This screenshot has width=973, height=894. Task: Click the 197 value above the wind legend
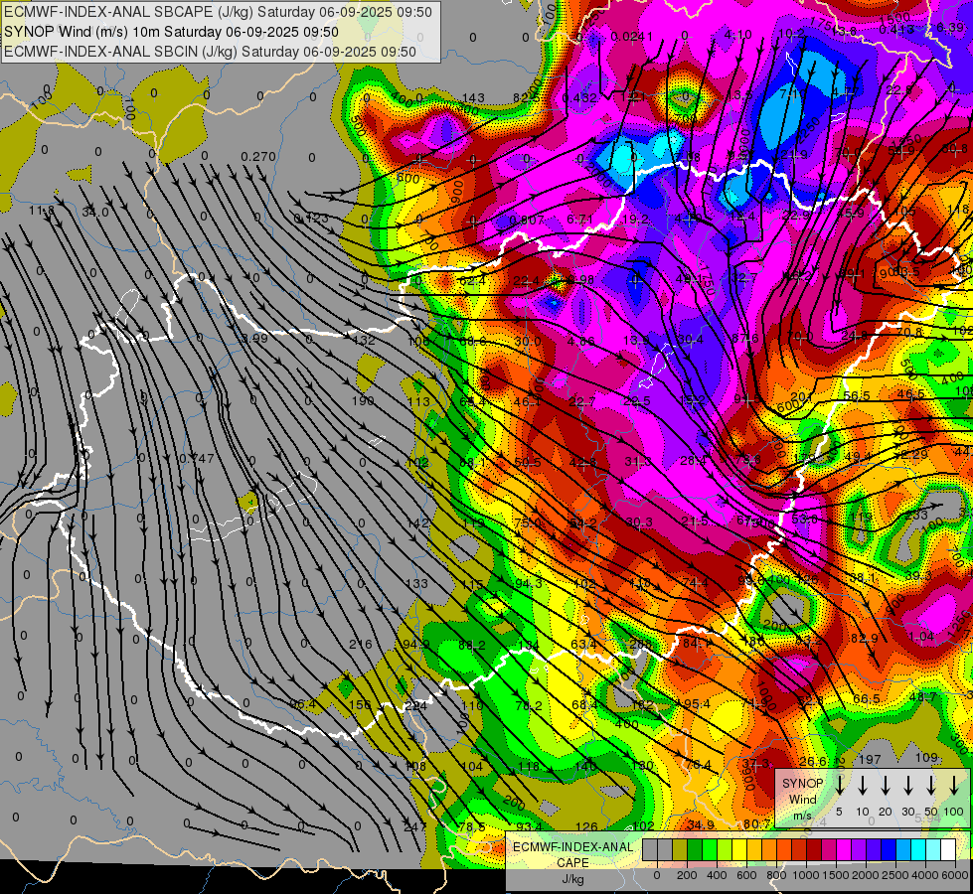pos(870,759)
